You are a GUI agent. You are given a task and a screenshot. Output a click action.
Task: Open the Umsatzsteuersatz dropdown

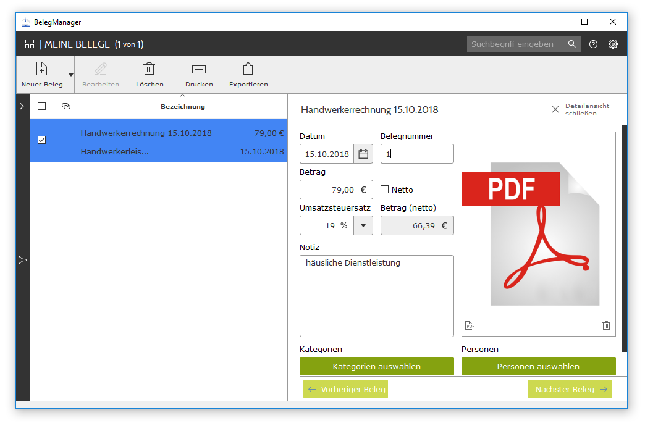pos(363,225)
